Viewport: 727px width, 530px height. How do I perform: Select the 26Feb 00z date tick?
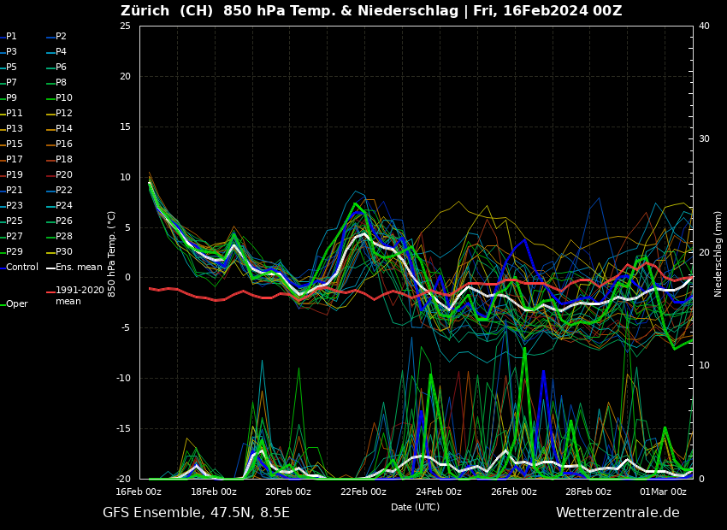point(514,492)
